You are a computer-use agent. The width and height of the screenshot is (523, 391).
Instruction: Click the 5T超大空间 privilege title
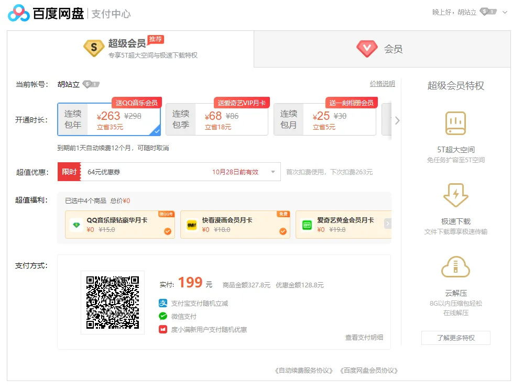(455, 150)
